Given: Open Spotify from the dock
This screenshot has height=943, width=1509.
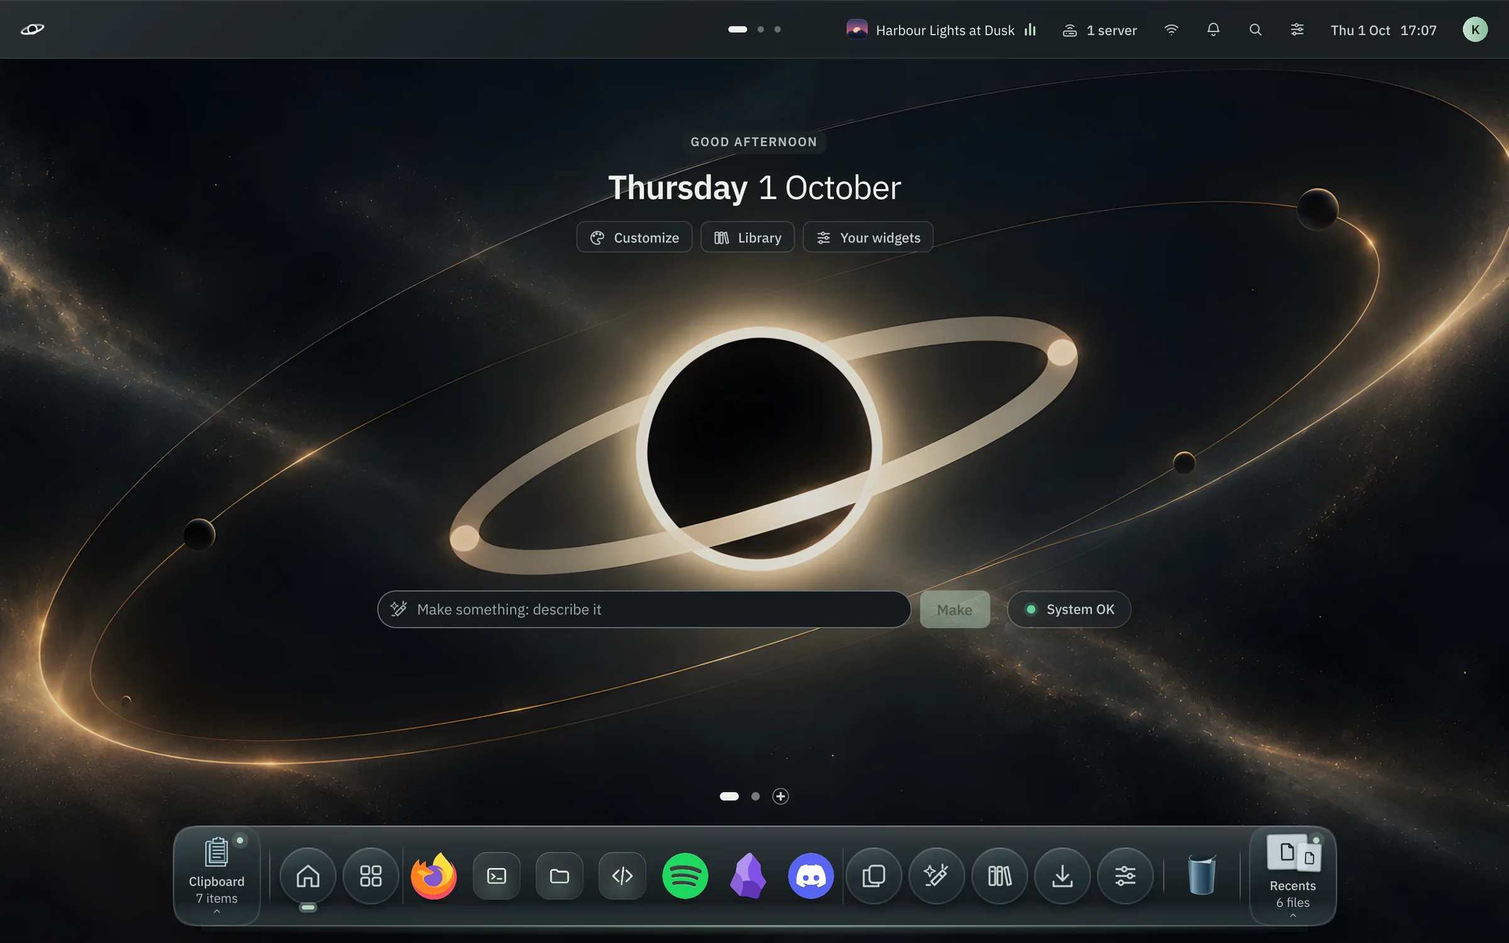Looking at the screenshot, I should coord(685,875).
